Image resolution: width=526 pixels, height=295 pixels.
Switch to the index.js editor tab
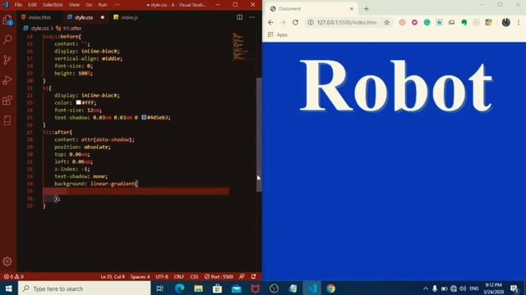[129, 17]
